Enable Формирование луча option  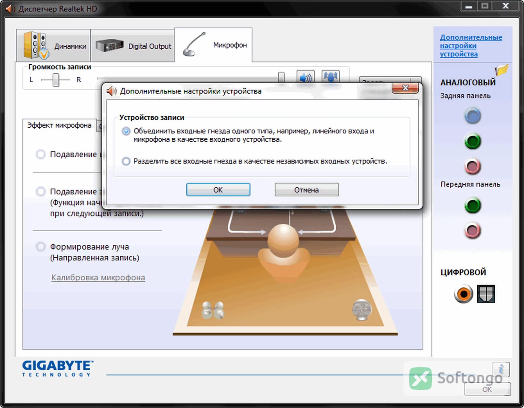click(x=41, y=247)
